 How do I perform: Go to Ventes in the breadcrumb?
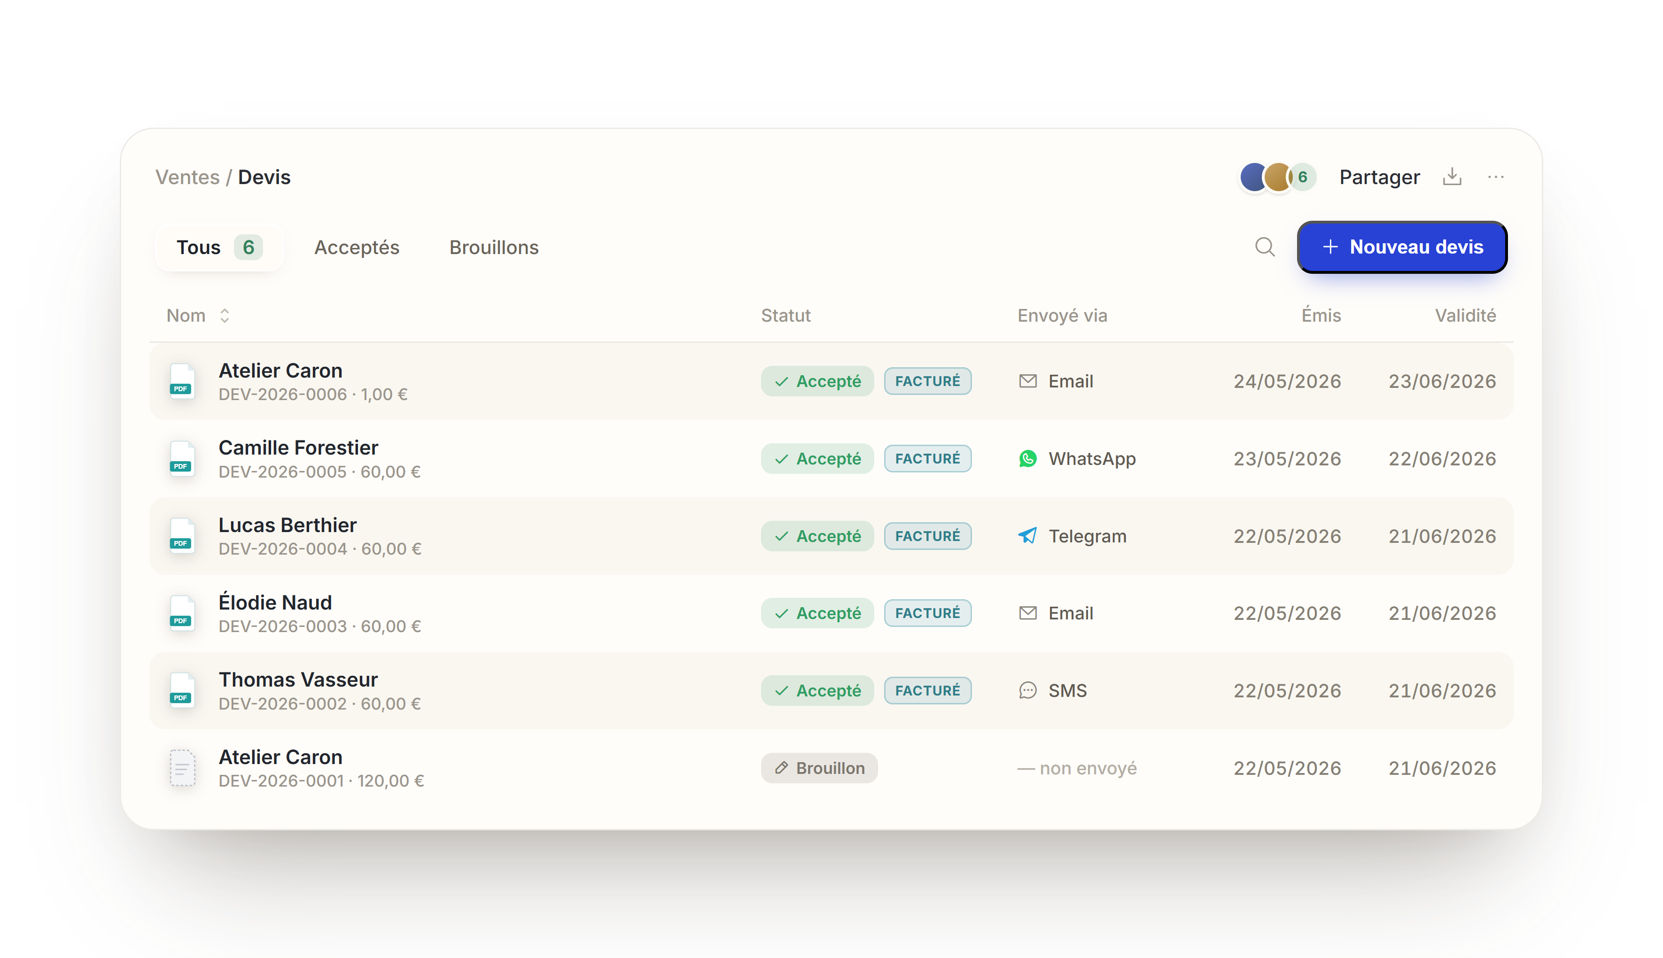[x=187, y=177]
